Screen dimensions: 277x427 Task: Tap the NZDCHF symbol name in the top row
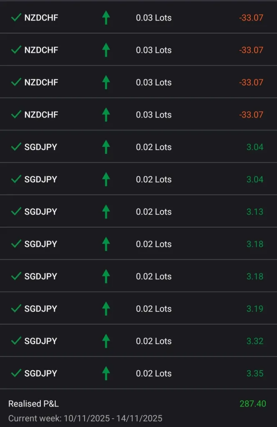tap(41, 18)
